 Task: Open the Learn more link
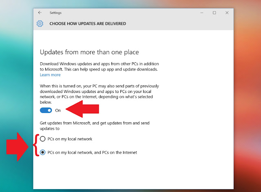tap(50, 75)
